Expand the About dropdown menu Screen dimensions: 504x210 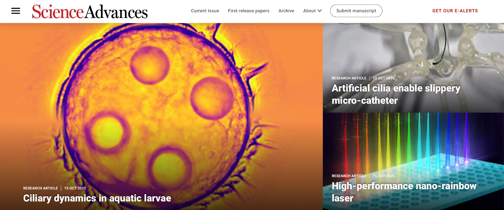point(309,11)
